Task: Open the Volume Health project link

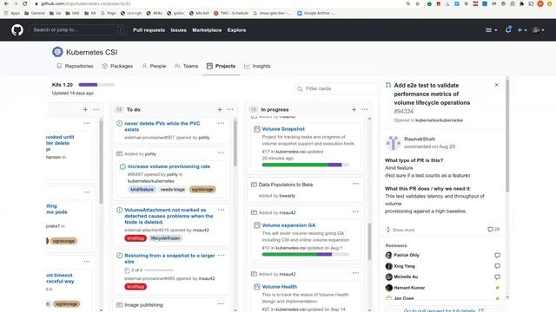Action: click(280, 287)
